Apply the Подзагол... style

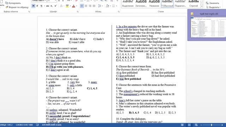[x=180, y=4]
